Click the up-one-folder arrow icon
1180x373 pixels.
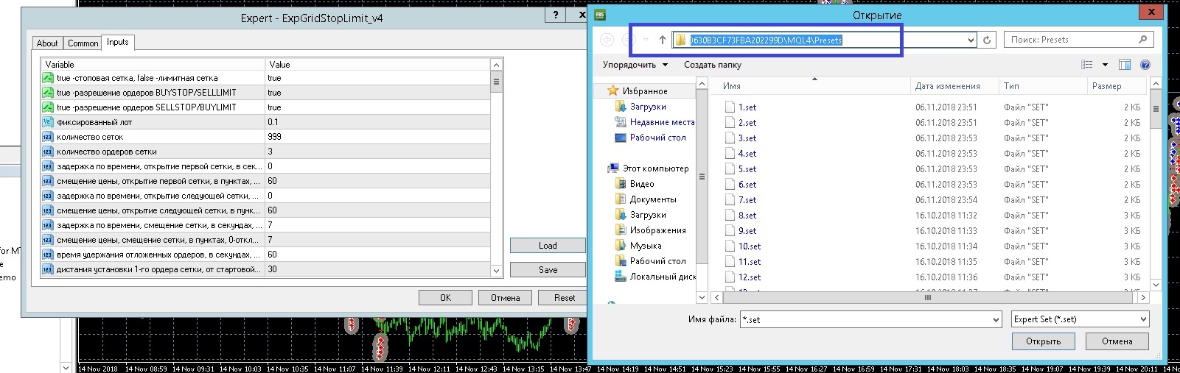(x=662, y=40)
